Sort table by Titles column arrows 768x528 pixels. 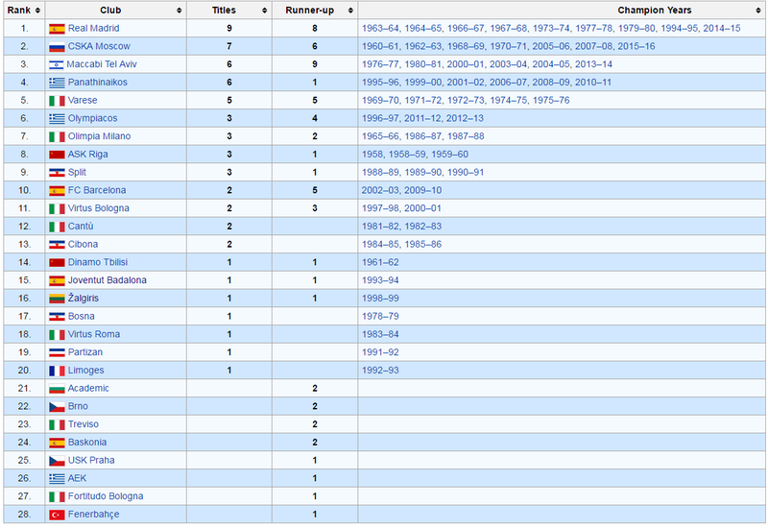click(x=265, y=11)
